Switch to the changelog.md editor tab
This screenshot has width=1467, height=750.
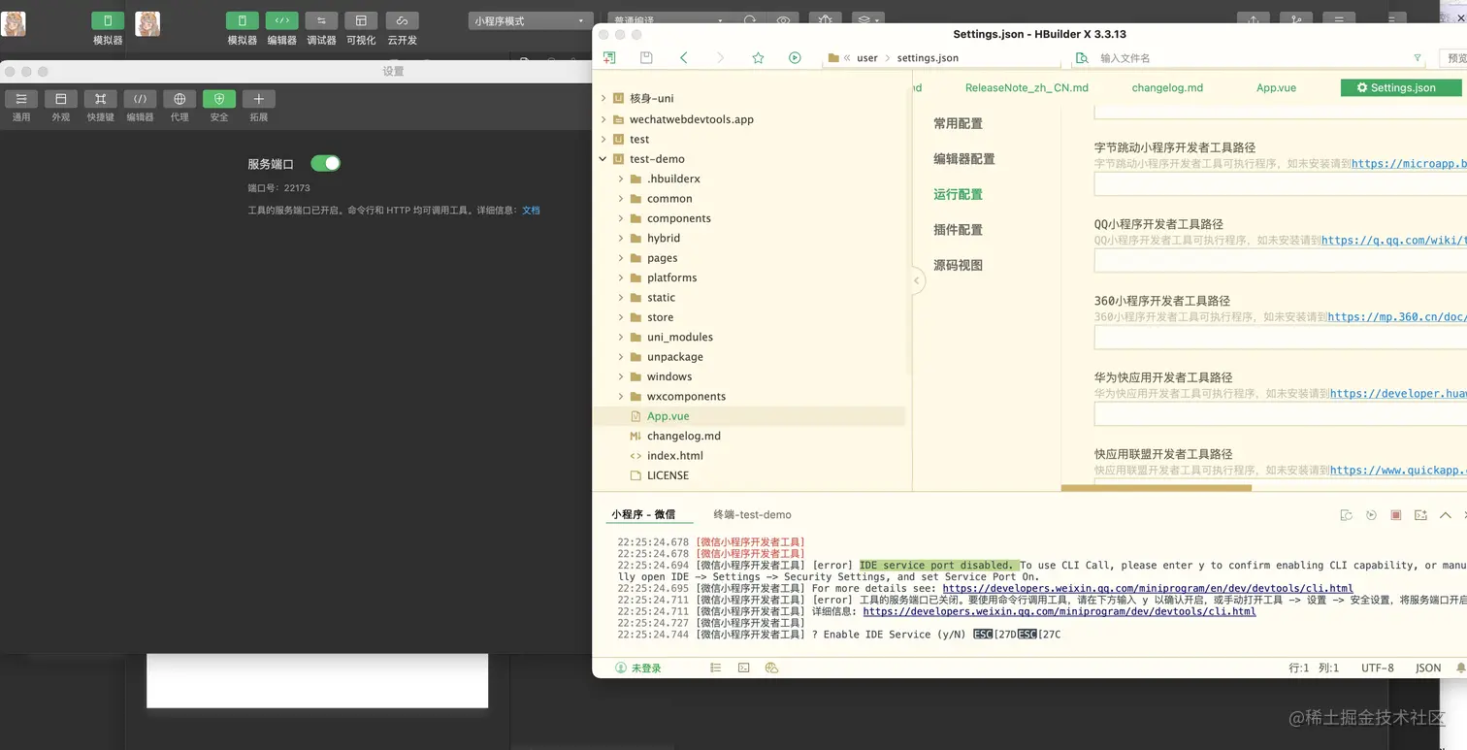1167,87
